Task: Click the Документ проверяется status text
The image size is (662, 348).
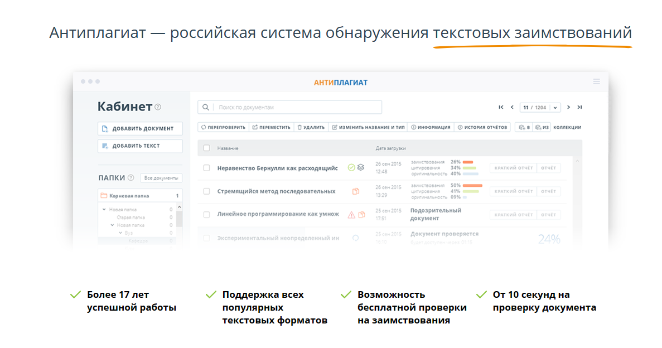Action: tap(444, 234)
